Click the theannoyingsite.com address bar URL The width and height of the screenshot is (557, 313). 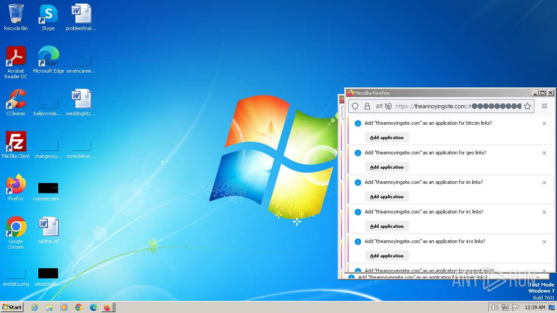pyautogui.click(x=458, y=106)
